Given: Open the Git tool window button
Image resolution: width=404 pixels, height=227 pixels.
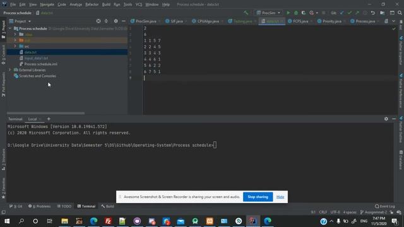Looking at the screenshot, I should pyautogui.click(x=16, y=206).
